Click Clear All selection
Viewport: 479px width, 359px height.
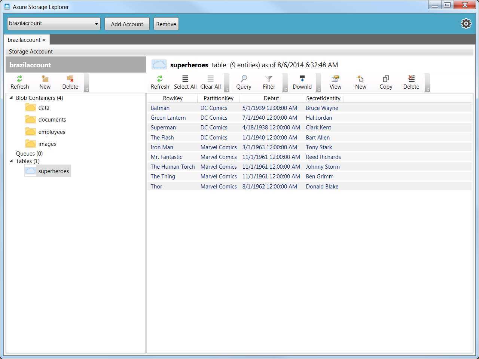click(x=211, y=82)
